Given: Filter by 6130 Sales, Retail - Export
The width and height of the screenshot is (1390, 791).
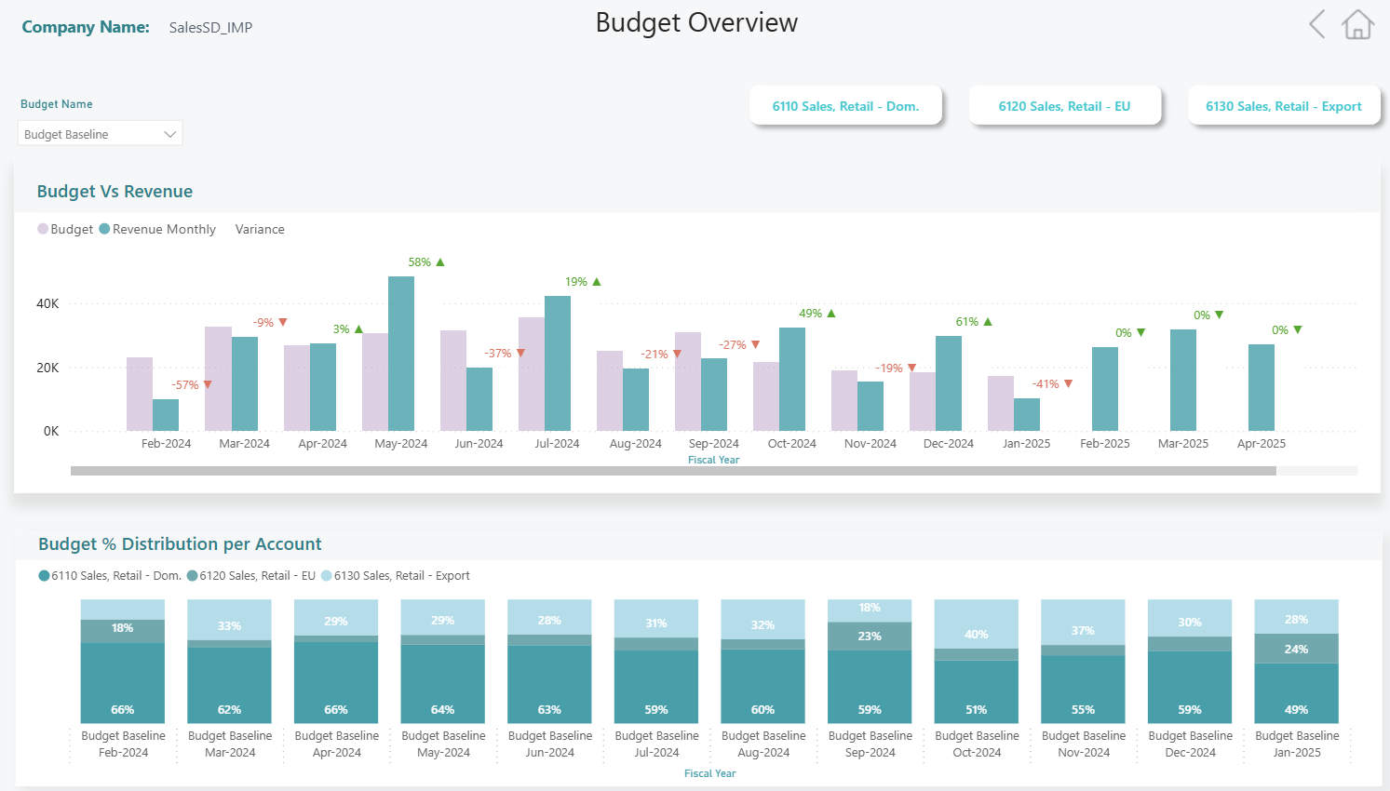Looking at the screenshot, I should 1283,106.
